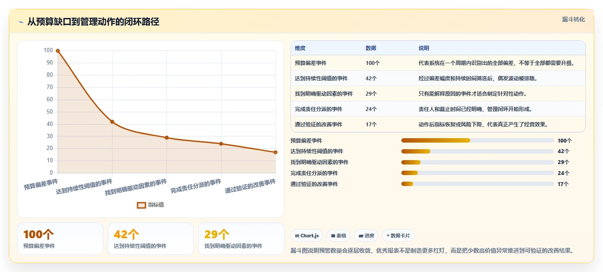Click the chart data point at value 24
Image resolution: width=603 pixels, height=272 pixels.
point(221,144)
